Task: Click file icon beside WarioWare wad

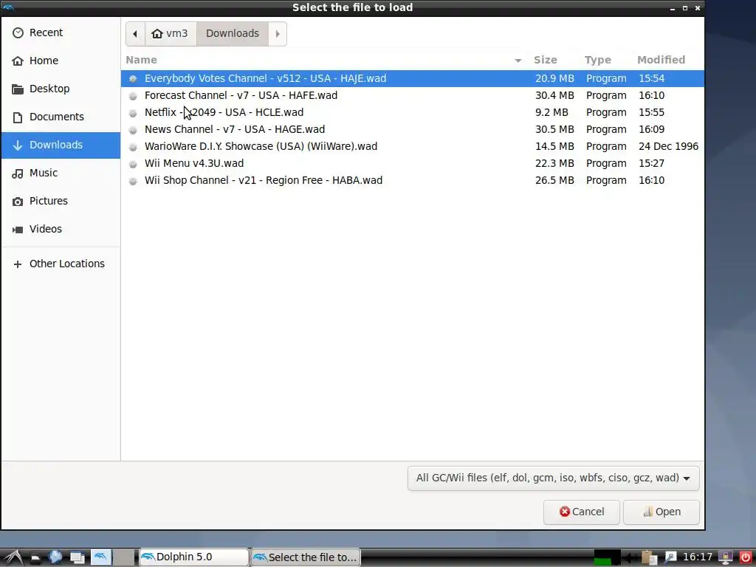Action: (x=133, y=147)
